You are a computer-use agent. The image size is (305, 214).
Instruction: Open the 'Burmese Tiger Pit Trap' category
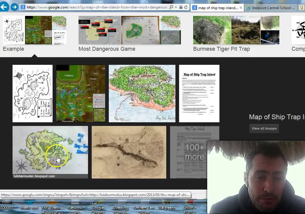[221, 49]
